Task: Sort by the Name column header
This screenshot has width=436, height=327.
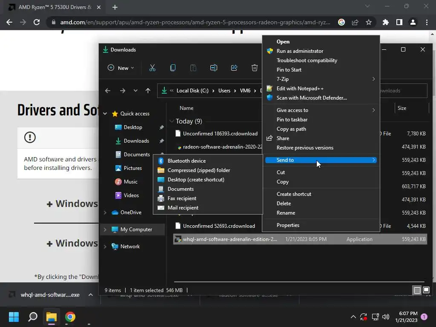Action: (x=186, y=108)
